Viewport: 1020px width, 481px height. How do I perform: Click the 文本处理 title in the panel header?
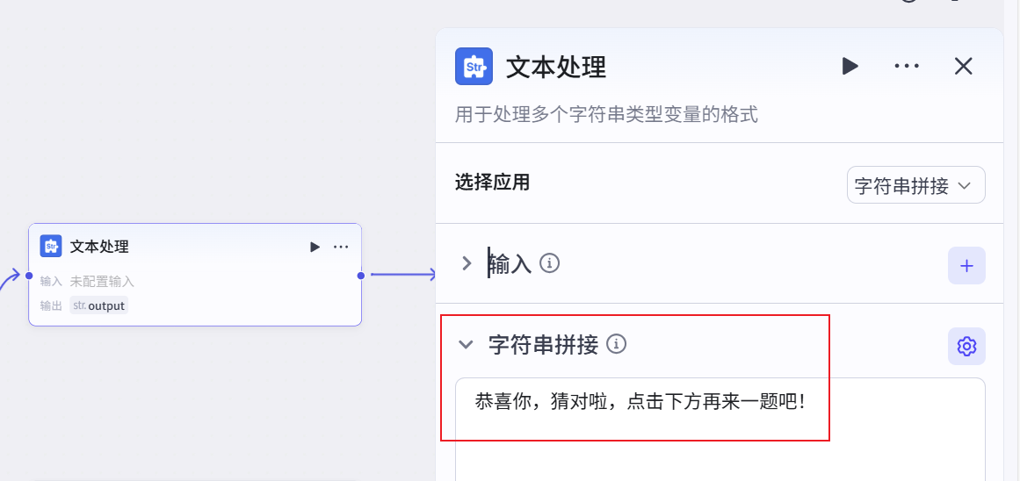556,67
